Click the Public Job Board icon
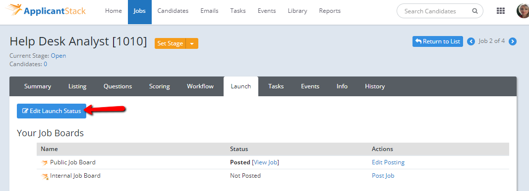The width and height of the screenshot is (529, 191). point(45,162)
